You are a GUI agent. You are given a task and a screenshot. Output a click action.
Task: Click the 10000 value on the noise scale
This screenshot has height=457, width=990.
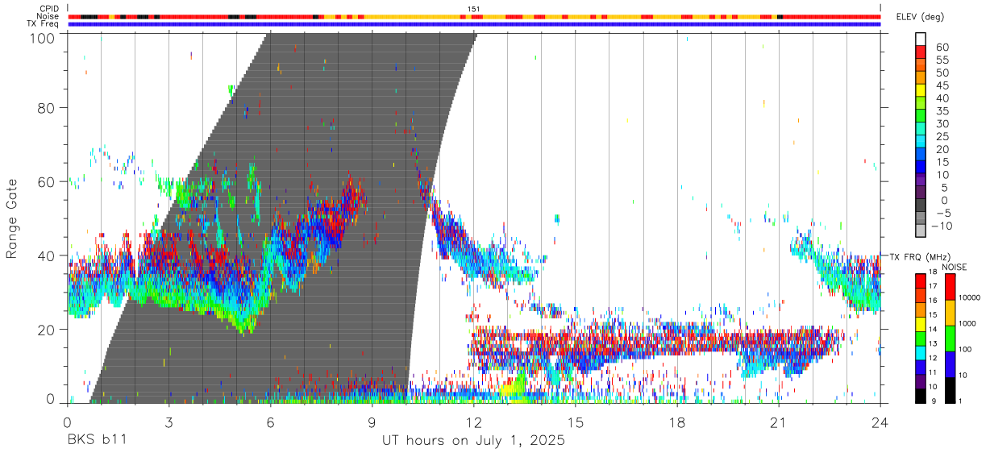click(x=971, y=298)
